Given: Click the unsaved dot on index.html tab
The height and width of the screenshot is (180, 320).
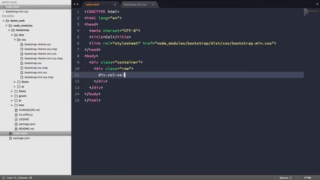Looking at the screenshot, I should [115, 4].
